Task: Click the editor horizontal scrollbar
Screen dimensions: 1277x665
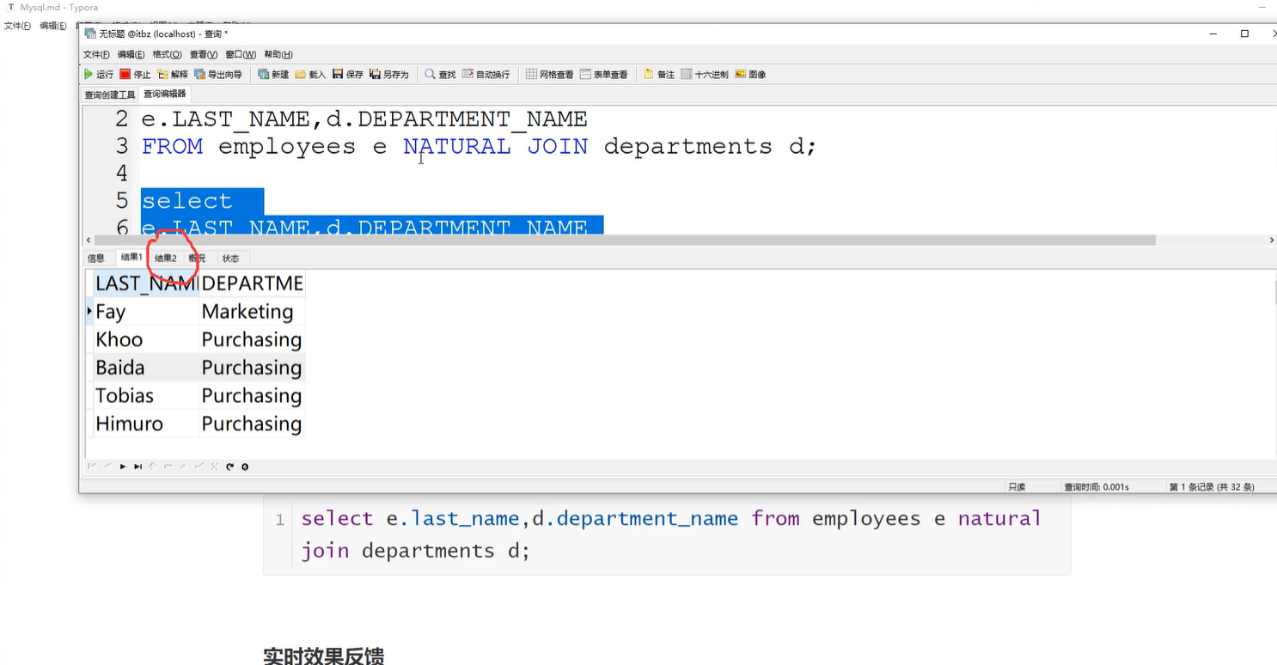Action: [625, 241]
